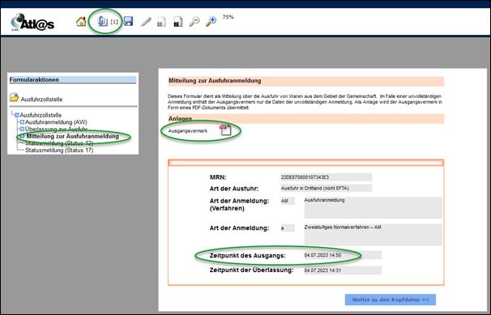Click the Art der Anmeldung code 'a' field
The image size is (491, 315).
(x=288, y=228)
